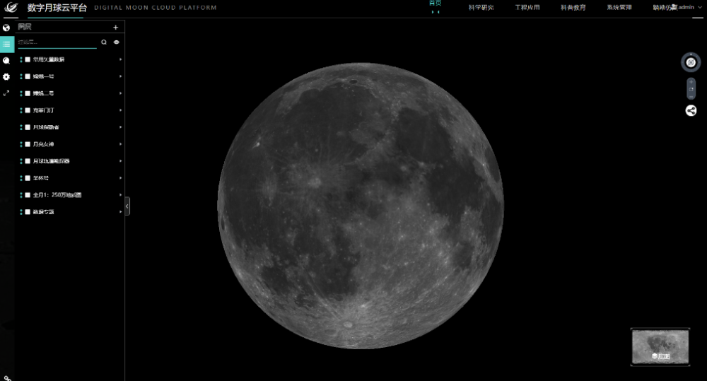
Task: Click the share icon on the right
Action: tap(691, 110)
